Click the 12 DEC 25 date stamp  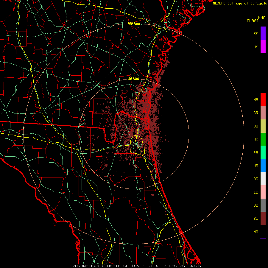173,266
